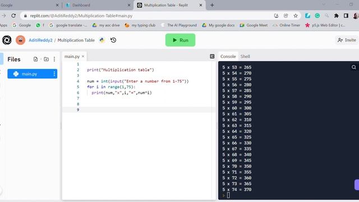This screenshot has height=202, width=359.
Task: Open the my aoc drive bookmark
Action: (x=106, y=25)
